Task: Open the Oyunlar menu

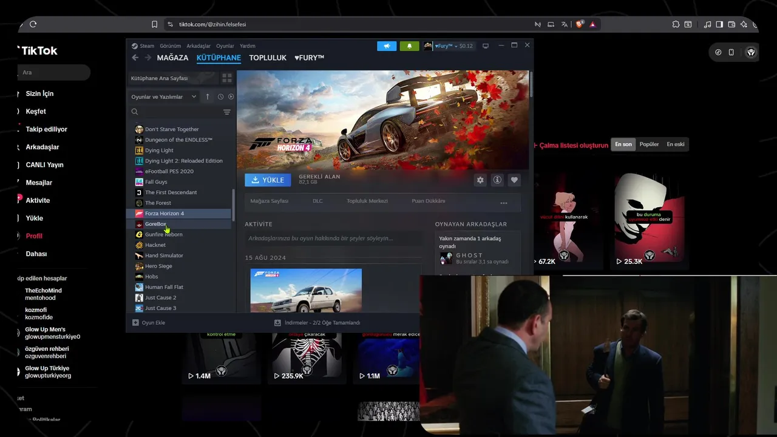Action: pos(225,46)
